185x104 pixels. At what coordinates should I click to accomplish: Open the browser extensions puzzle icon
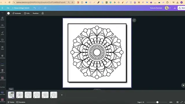[167, 2]
